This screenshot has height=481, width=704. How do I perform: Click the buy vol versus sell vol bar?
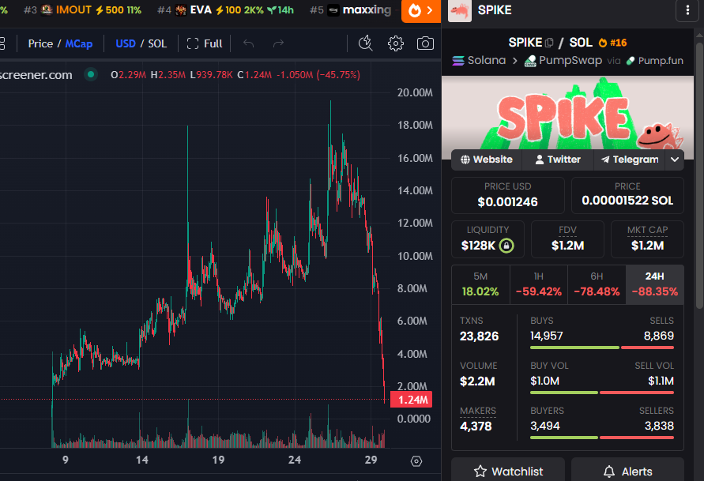[x=602, y=393]
